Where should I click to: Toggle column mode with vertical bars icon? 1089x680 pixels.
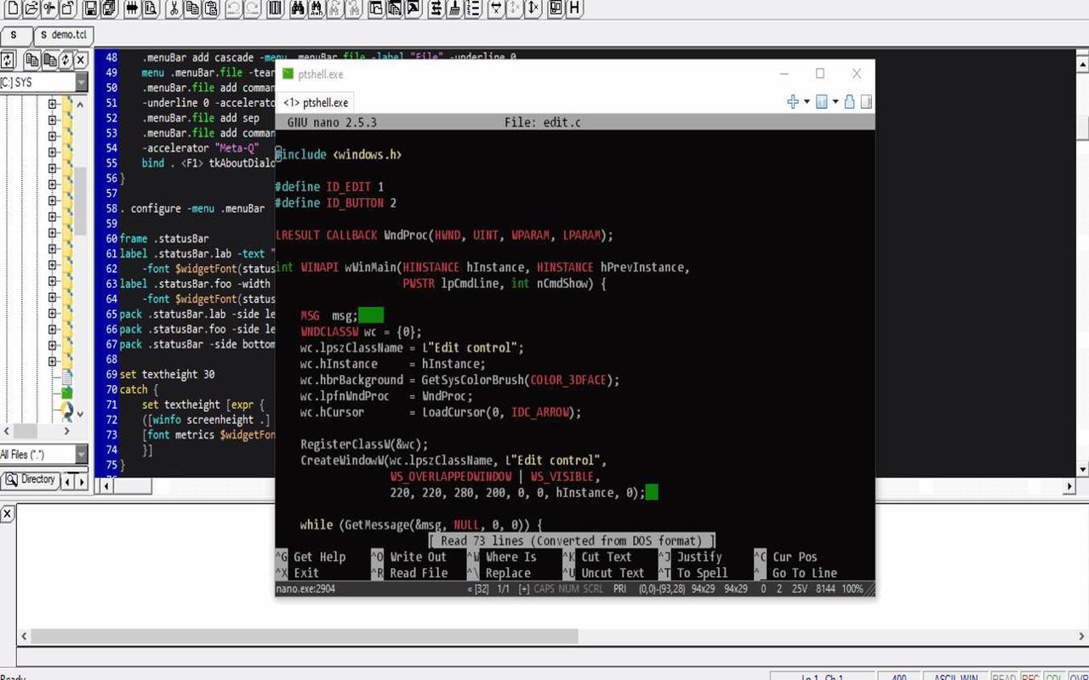pyautogui.click(x=276, y=9)
